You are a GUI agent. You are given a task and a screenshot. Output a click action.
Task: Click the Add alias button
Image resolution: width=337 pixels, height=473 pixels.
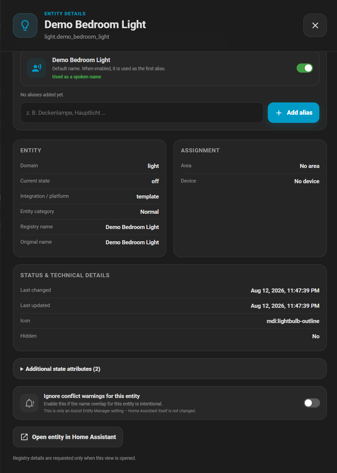click(x=294, y=113)
